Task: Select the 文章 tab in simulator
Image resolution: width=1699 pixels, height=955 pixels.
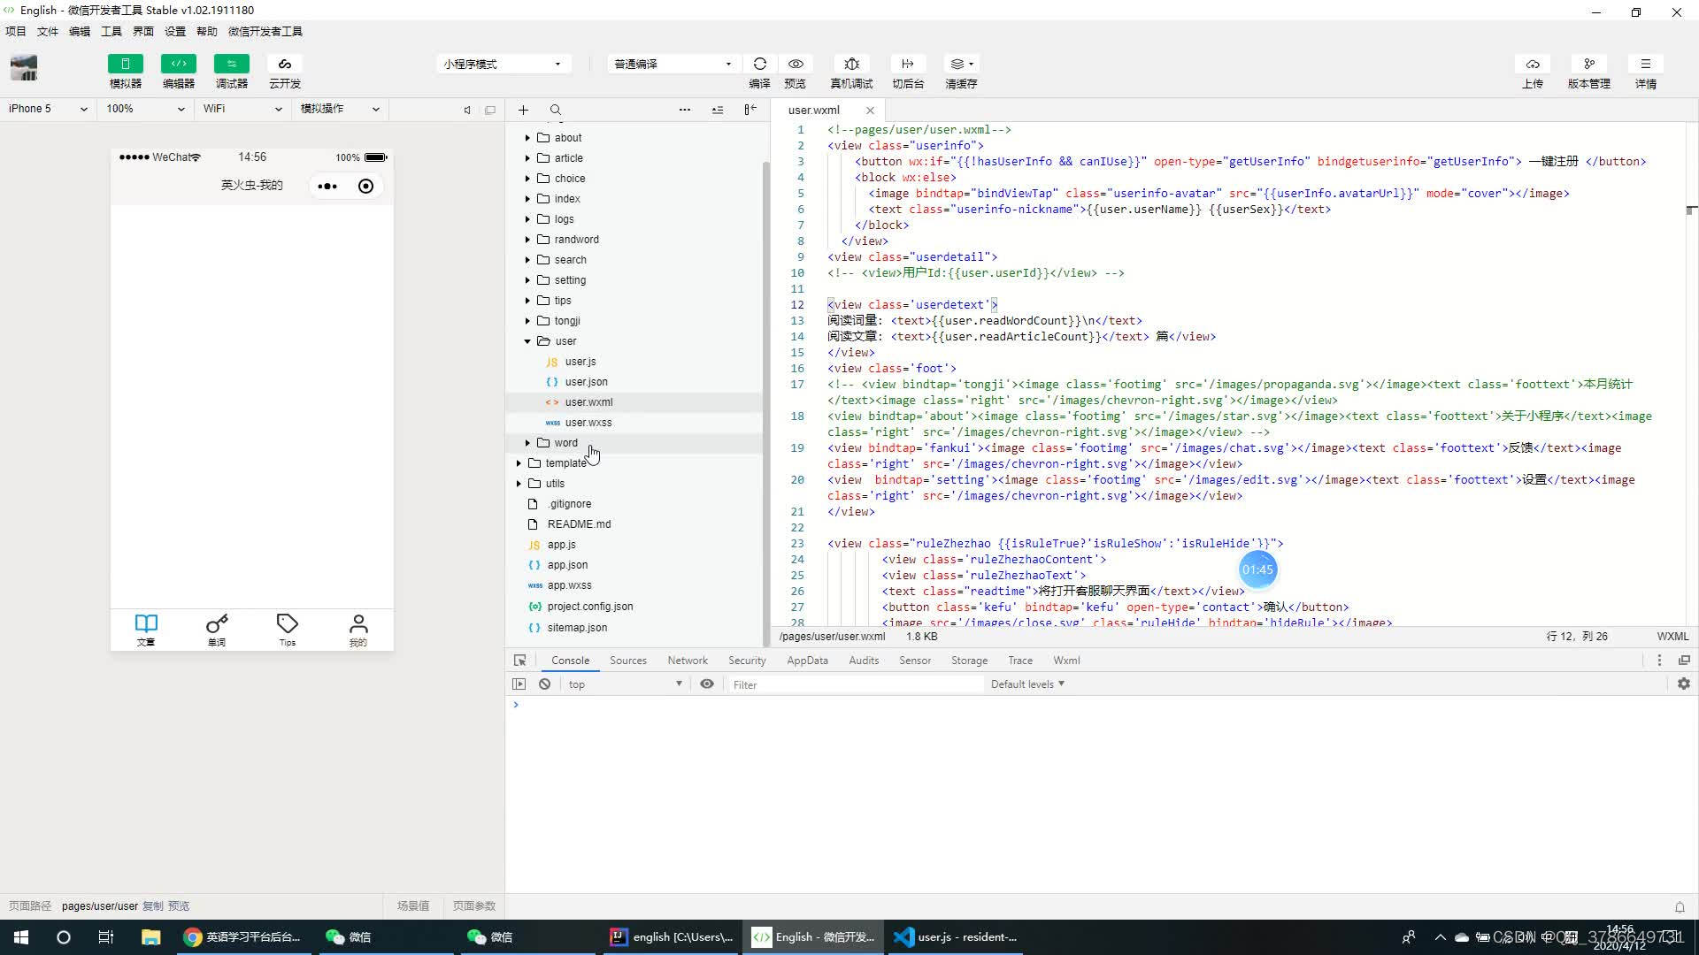Action: pyautogui.click(x=146, y=630)
